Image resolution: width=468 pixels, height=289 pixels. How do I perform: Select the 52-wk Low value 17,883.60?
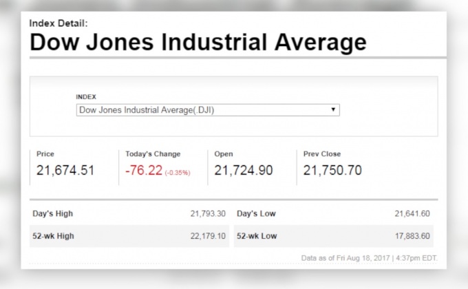(x=412, y=236)
